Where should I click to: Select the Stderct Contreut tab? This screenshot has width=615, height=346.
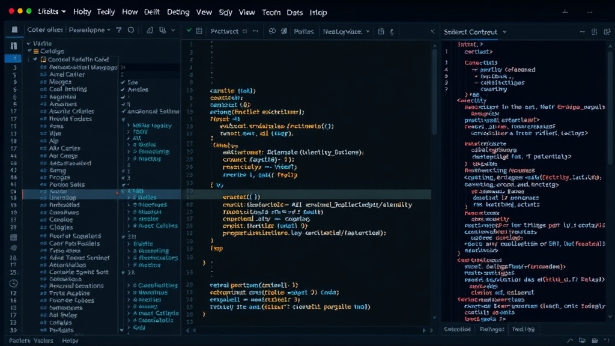[470, 32]
